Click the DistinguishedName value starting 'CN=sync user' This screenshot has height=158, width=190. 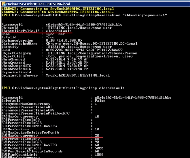click(x=92, y=43)
